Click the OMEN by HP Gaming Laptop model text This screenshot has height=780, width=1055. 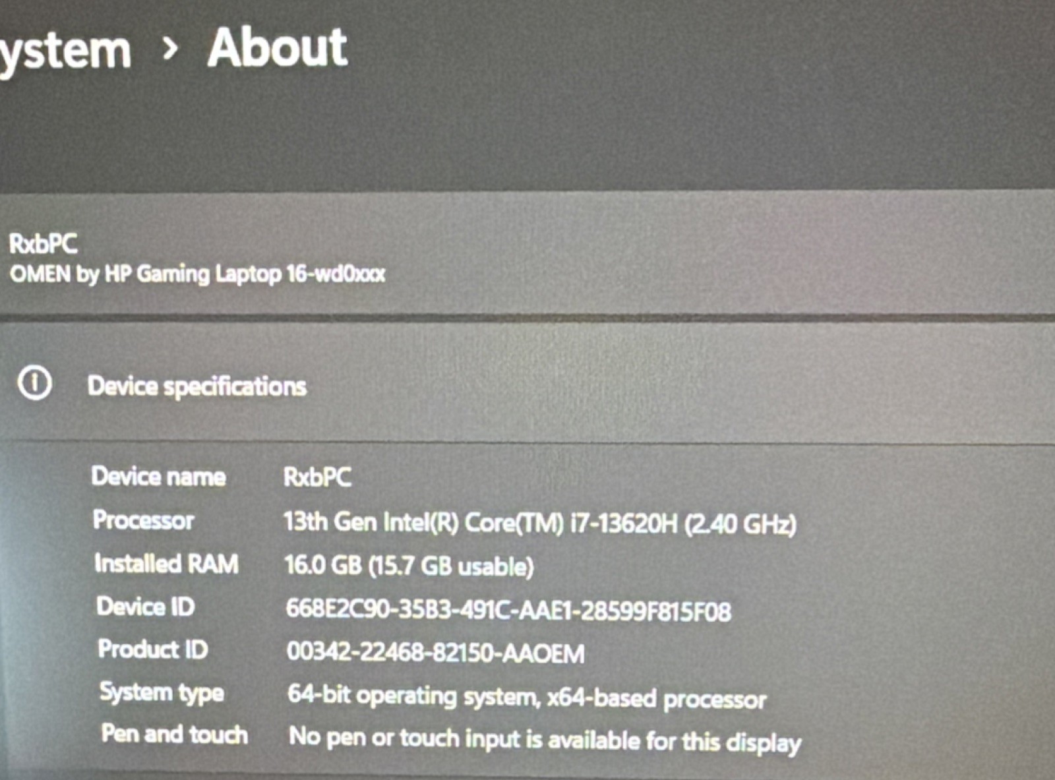pyautogui.click(x=197, y=274)
